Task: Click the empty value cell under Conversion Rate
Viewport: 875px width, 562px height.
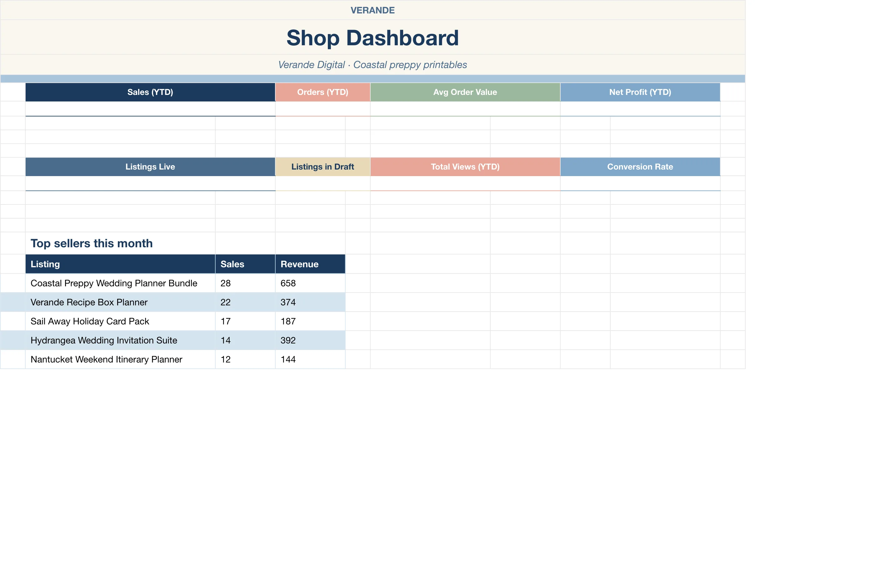Action: (640, 183)
